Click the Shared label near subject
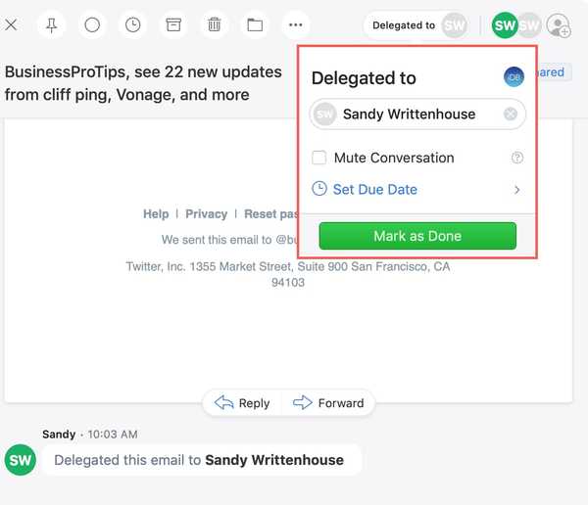This screenshot has height=505, width=588. pos(555,72)
